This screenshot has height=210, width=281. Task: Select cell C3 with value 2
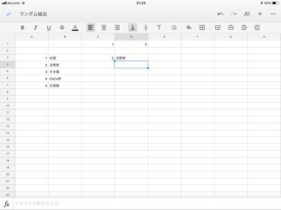coord(98,58)
